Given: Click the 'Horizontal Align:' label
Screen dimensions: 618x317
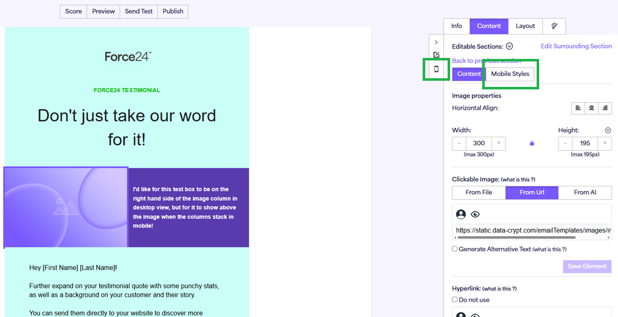Looking at the screenshot, I should coord(475,108).
